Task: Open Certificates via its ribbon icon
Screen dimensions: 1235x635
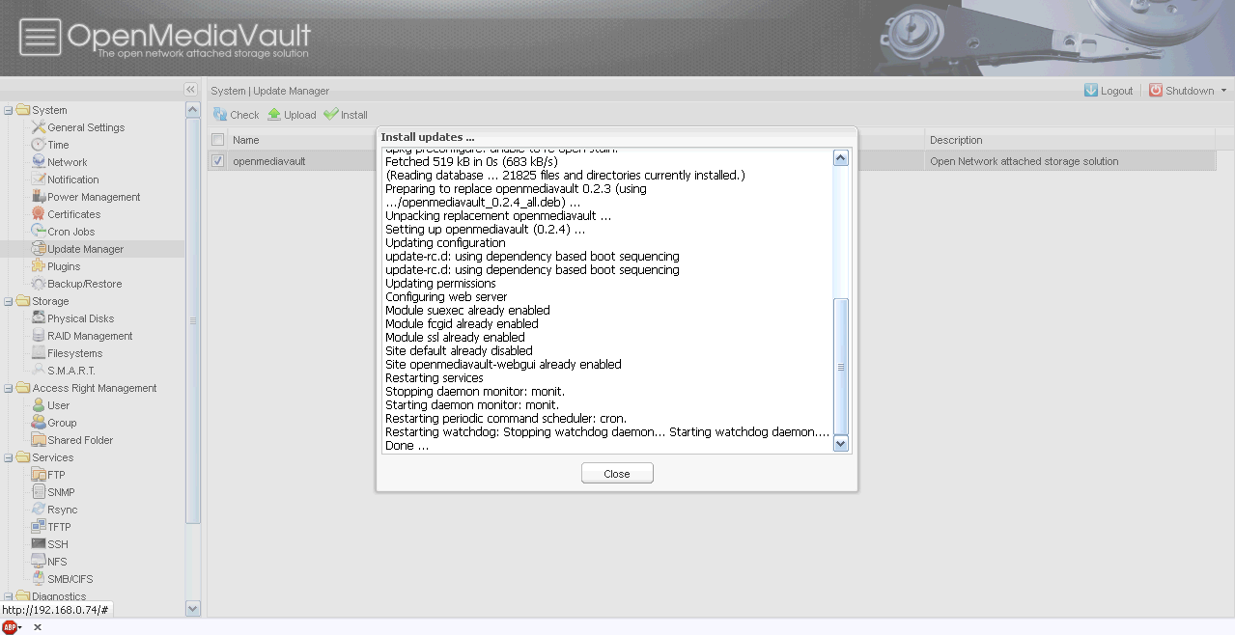Action: [39, 214]
